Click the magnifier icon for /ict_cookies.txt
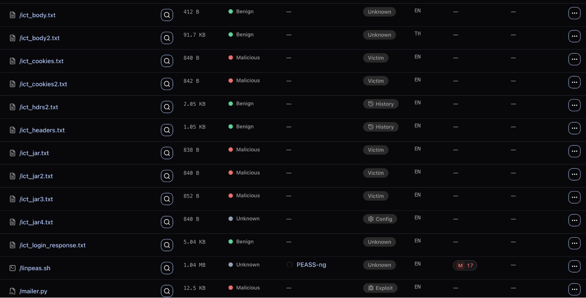The width and height of the screenshot is (586, 298). tap(167, 61)
